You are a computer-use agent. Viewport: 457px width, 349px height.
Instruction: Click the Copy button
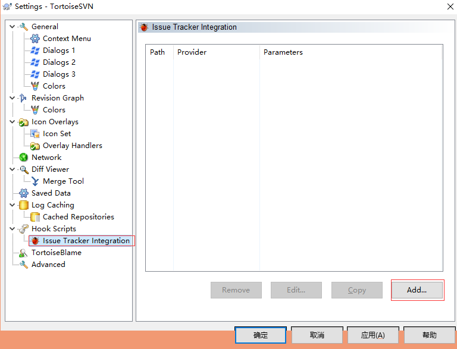[x=357, y=290]
